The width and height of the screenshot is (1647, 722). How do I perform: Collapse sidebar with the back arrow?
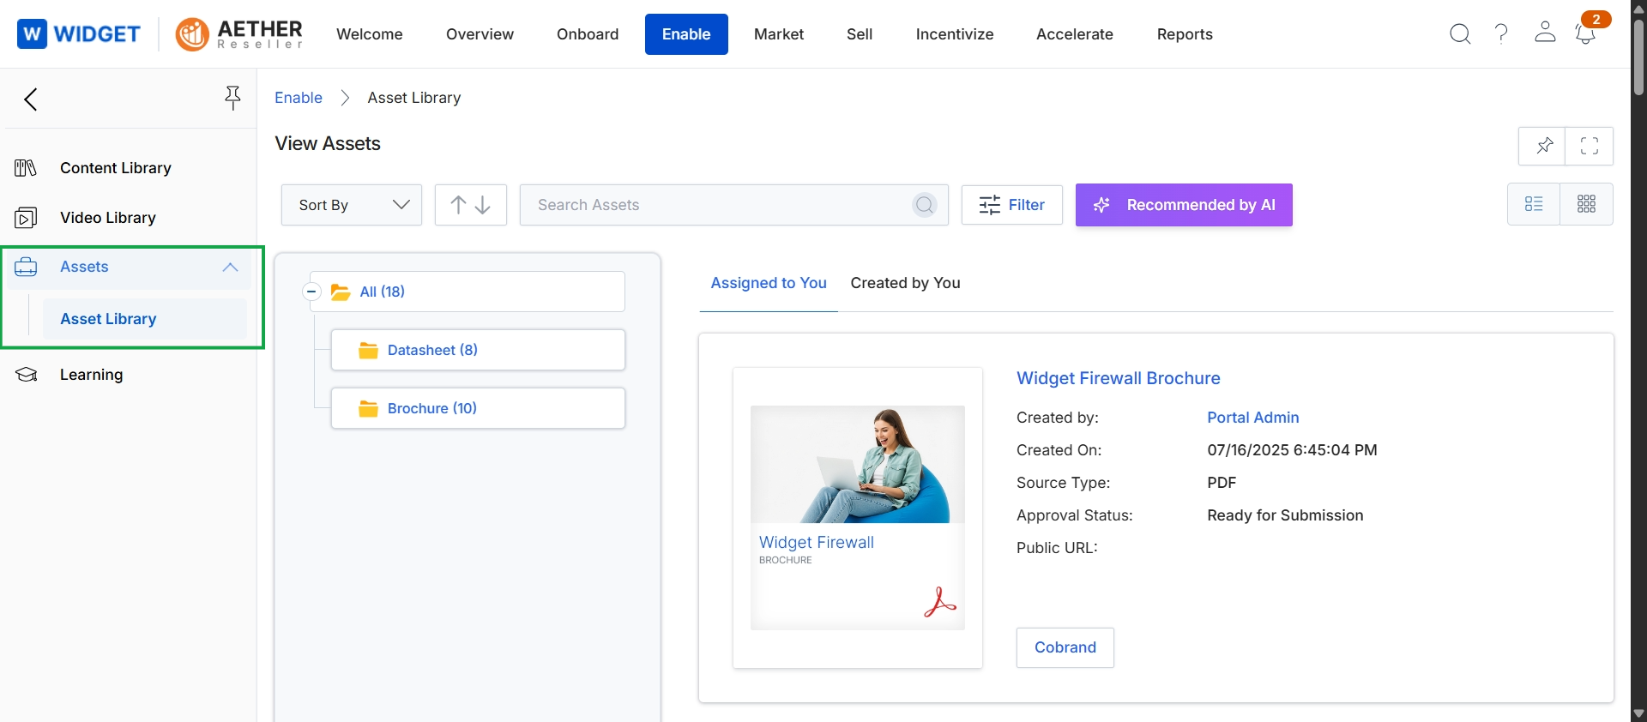(x=31, y=99)
